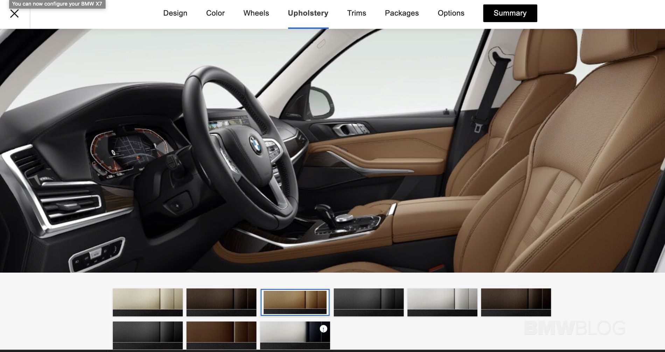Choose the black swatch starting the bottom row
The width and height of the screenshot is (665, 352).
[147, 335]
